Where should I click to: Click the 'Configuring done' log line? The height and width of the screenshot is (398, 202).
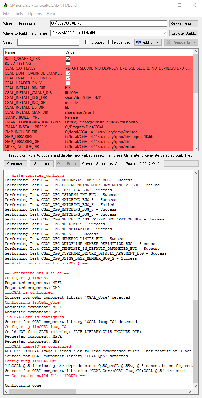tap(23, 385)
